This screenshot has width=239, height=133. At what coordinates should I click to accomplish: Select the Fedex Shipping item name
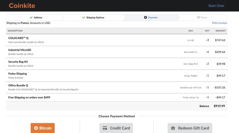(x=18, y=73)
